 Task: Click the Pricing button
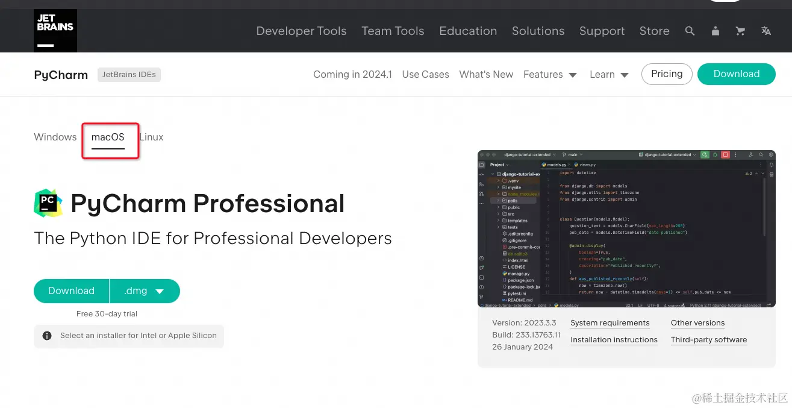coord(667,74)
